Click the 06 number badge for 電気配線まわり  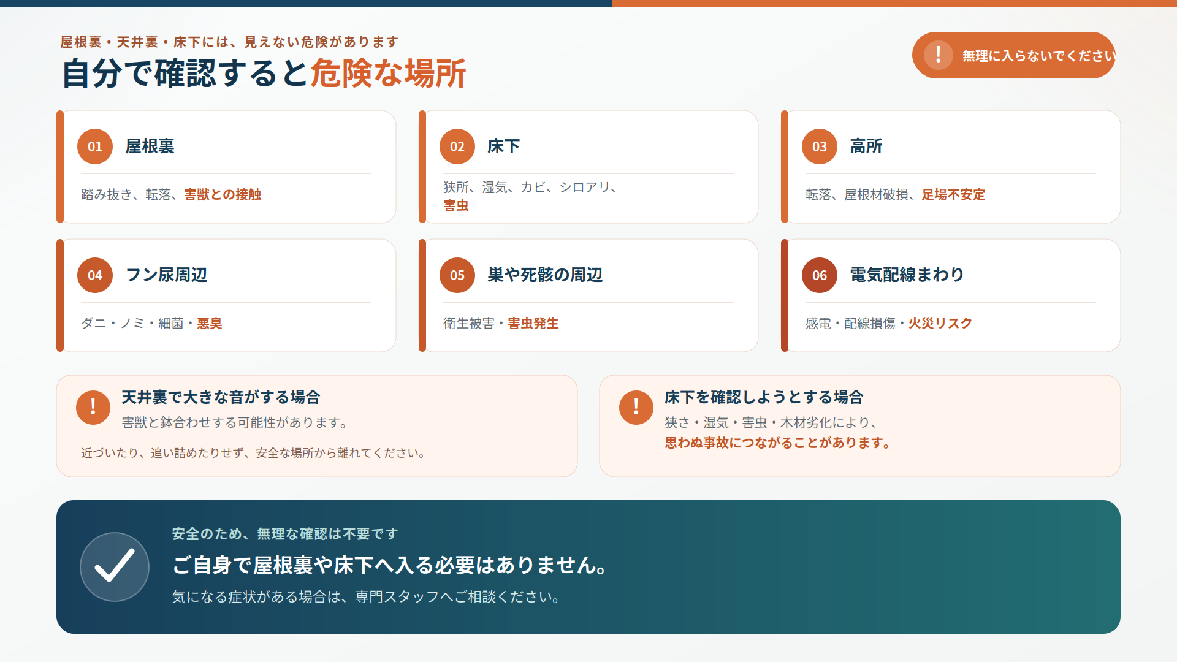[820, 275]
